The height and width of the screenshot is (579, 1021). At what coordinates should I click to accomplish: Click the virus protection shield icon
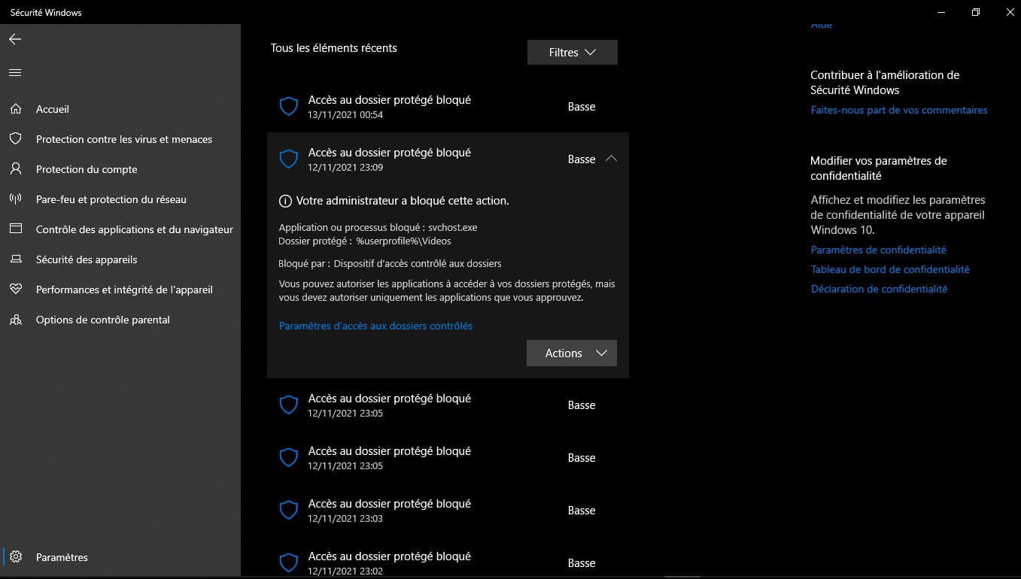click(x=15, y=139)
